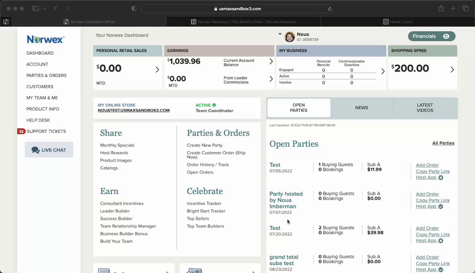This screenshot has width=475, height=273.
Task: Open Party hosted by Noua Imberman
Action: (286, 200)
